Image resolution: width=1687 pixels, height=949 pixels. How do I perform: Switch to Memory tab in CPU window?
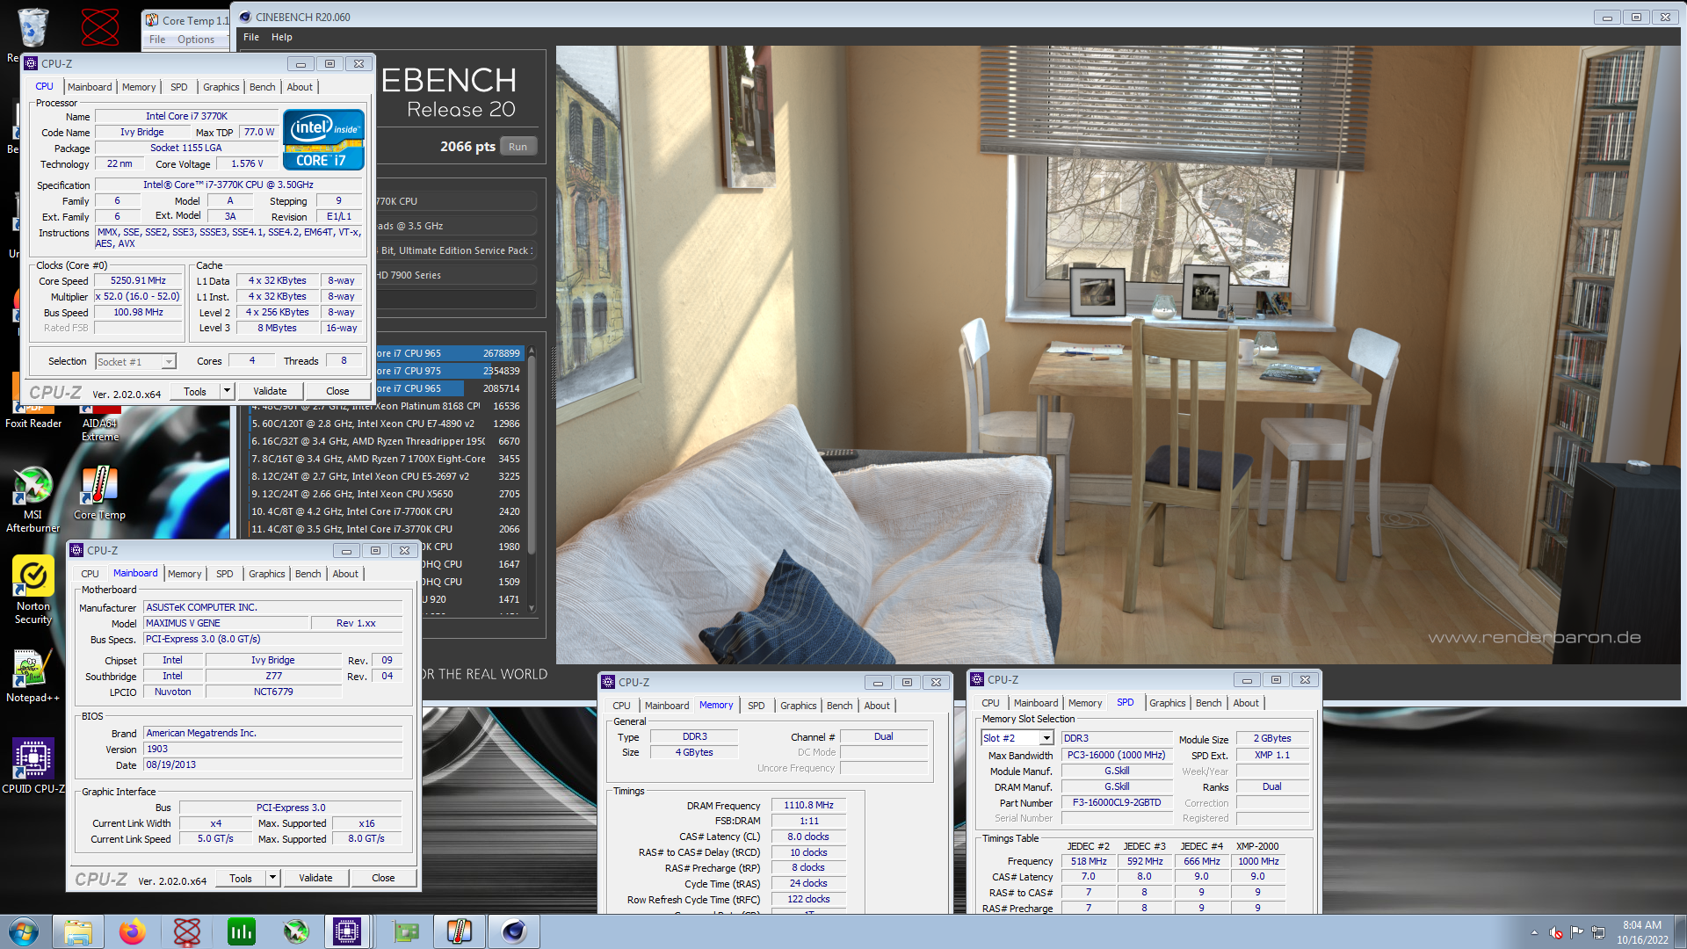coord(139,87)
